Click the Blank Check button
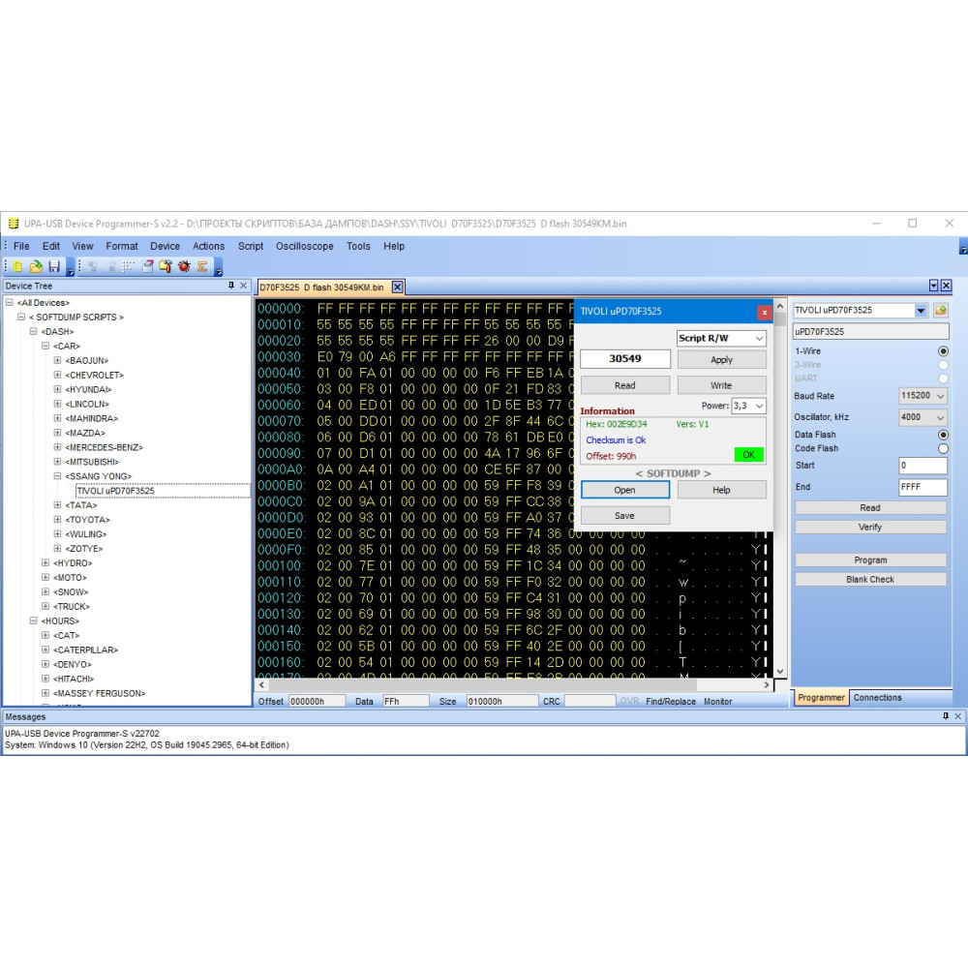This screenshot has height=968, width=968. click(870, 579)
